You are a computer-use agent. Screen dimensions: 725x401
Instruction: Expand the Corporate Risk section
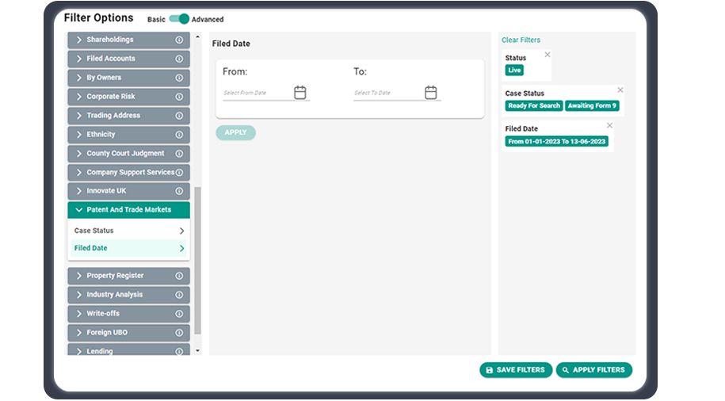coord(128,97)
